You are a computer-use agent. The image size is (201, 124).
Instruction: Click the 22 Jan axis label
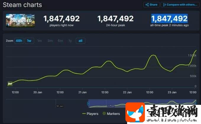(127, 92)
